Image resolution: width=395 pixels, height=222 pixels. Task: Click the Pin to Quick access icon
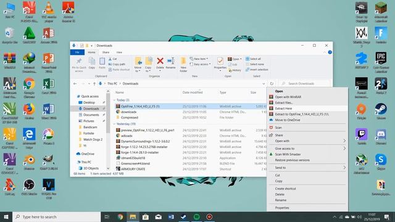[79, 61]
